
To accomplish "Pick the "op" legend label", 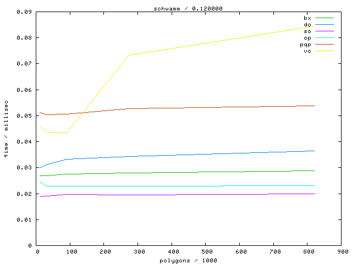I will point(307,38).
